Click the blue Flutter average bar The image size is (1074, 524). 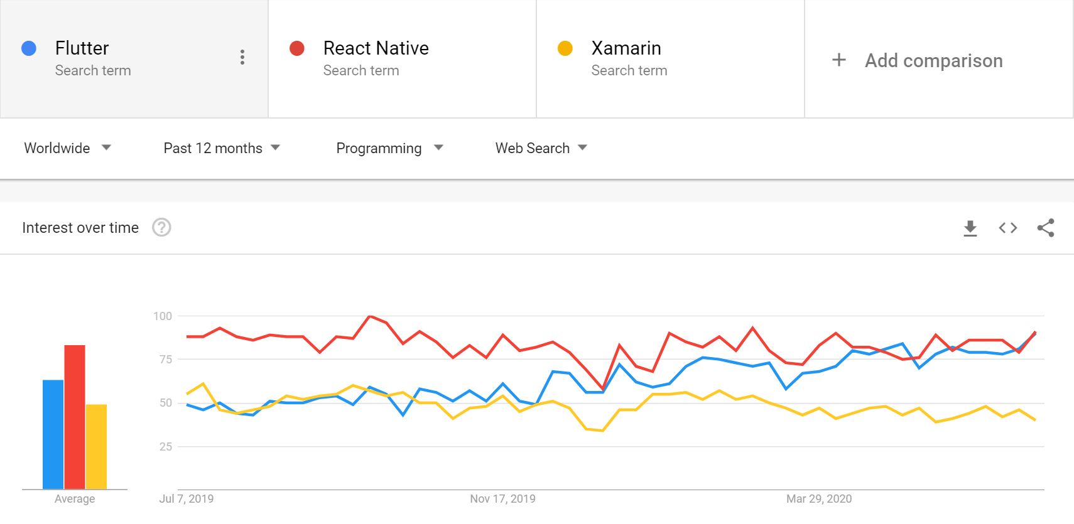(x=53, y=434)
